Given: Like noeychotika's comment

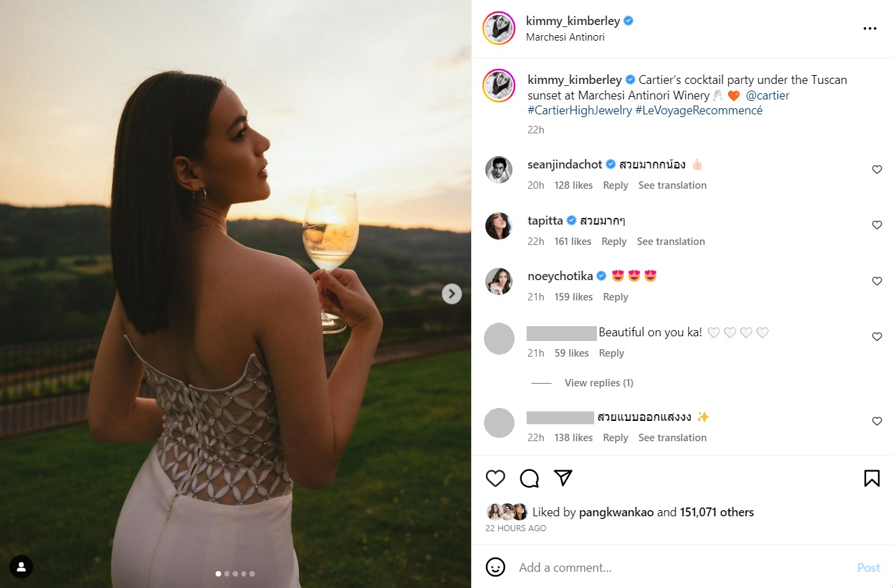Looking at the screenshot, I should [x=877, y=281].
